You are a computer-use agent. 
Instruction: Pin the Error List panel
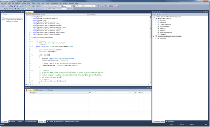pyautogui.click(x=149, y=88)
